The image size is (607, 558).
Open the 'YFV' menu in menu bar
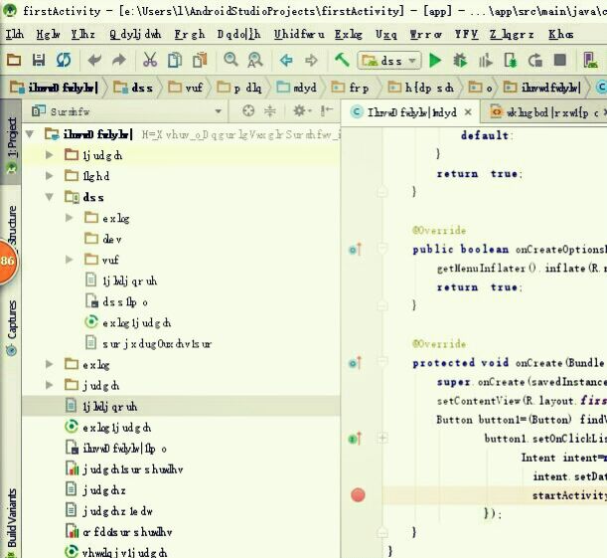point(467,34)
